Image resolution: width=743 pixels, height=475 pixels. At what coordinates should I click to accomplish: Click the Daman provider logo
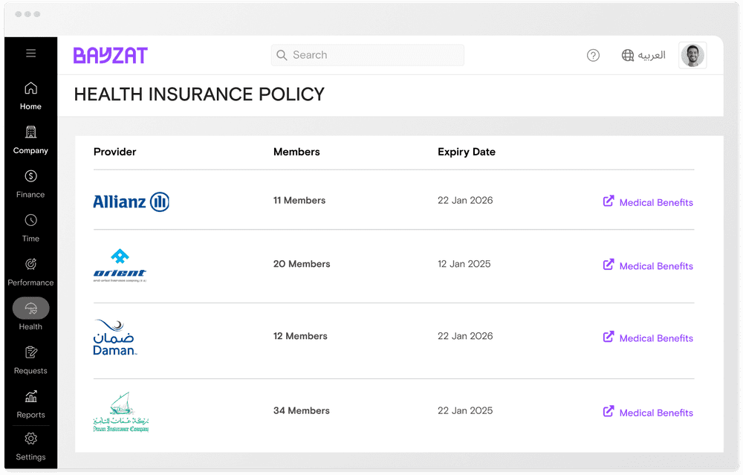click(114, 338)
